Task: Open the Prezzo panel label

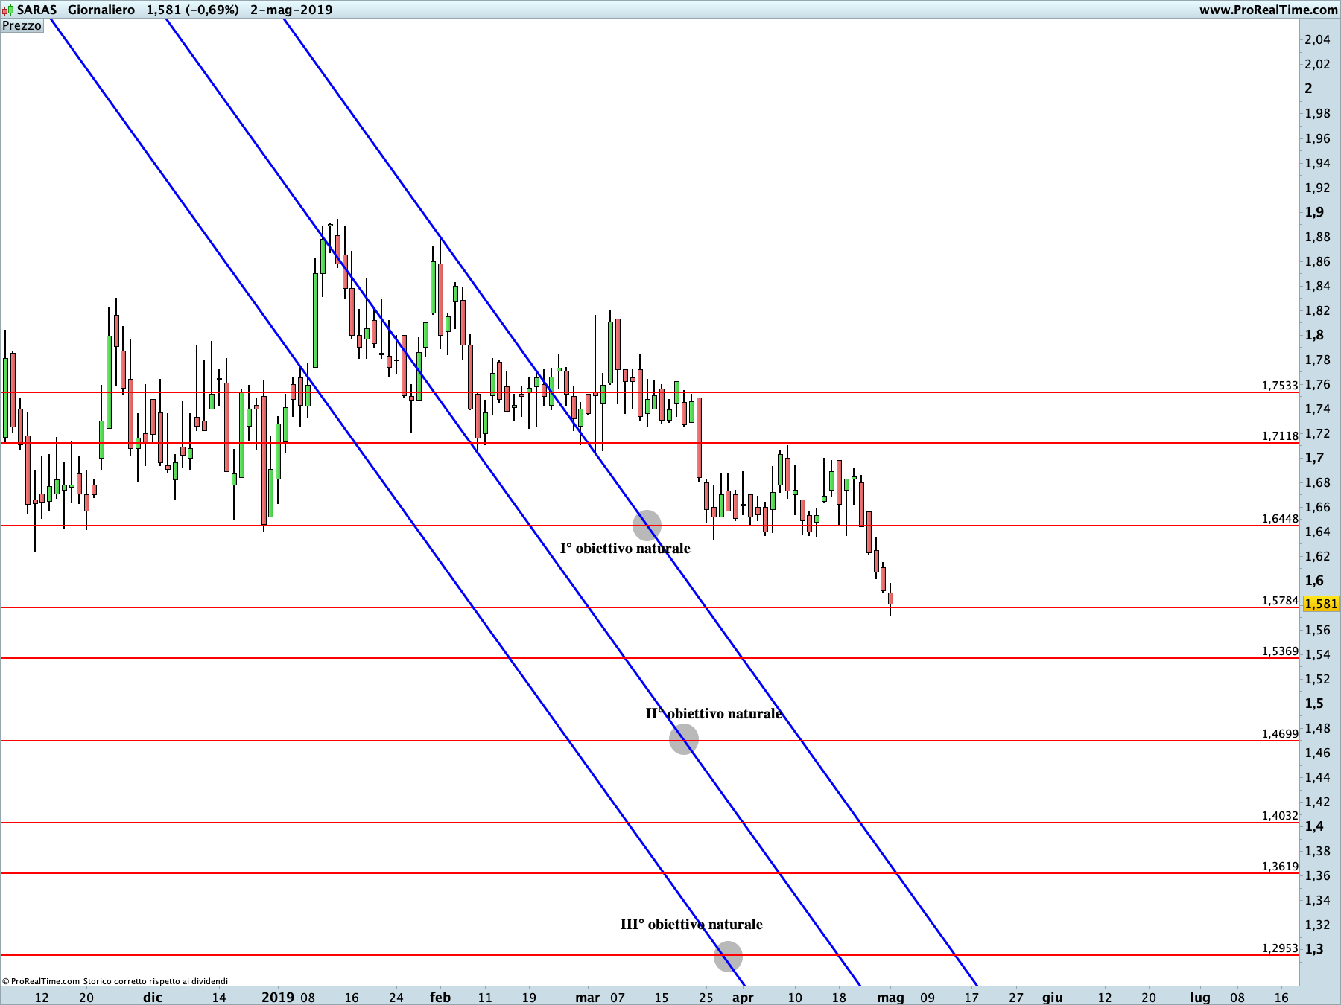Action: (x=22, y=25)
